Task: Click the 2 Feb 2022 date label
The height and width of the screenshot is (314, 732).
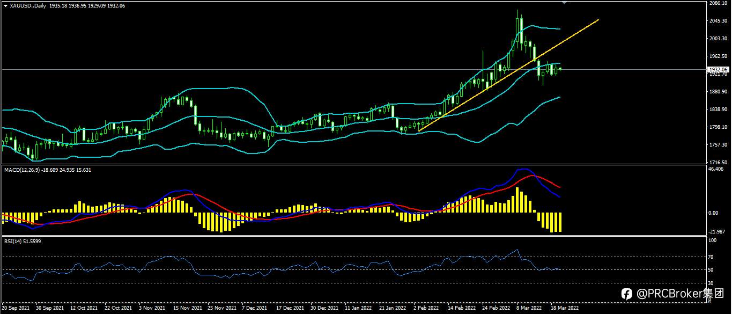Action: coord(426,309)
